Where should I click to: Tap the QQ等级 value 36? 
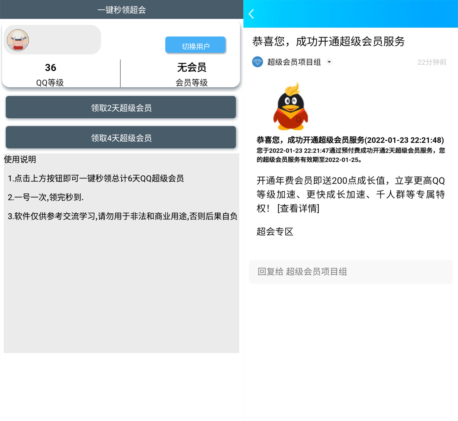point(50,68)
